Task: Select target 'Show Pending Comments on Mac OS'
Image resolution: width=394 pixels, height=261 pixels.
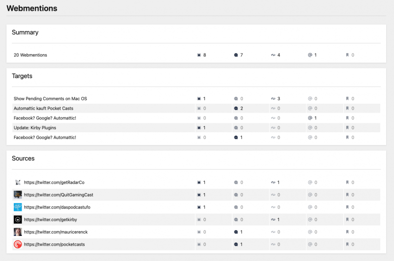Action: click(x=50, y=98)
